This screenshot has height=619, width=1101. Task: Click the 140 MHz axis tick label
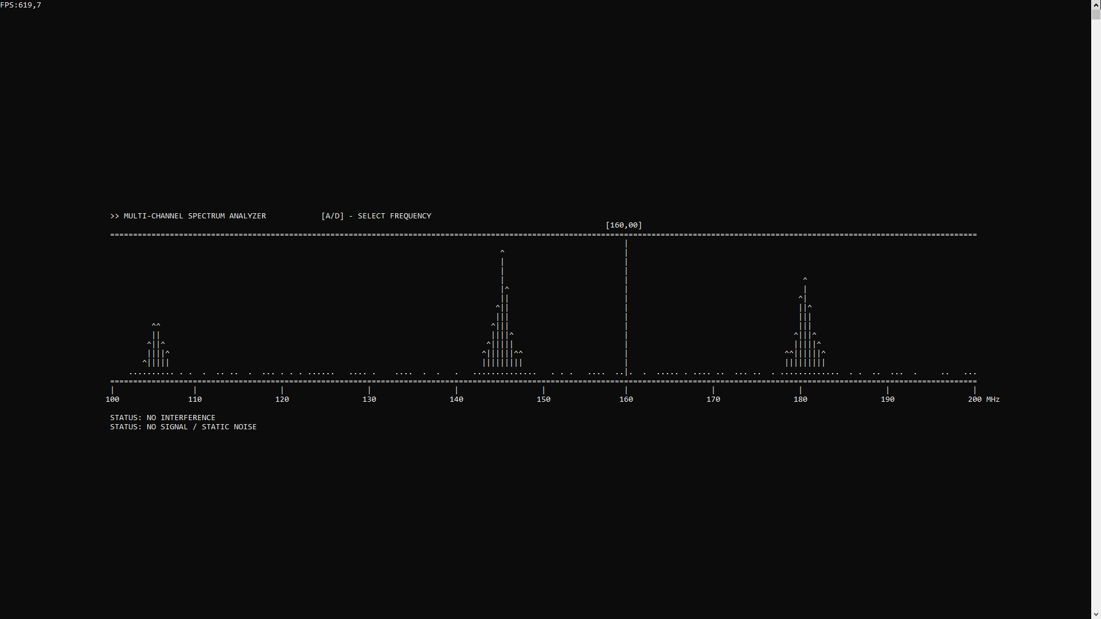pos(456,399)
